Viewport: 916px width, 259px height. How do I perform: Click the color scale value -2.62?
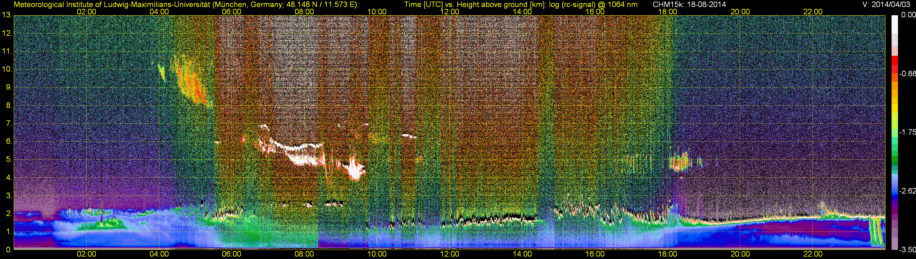tap(907, 191)
